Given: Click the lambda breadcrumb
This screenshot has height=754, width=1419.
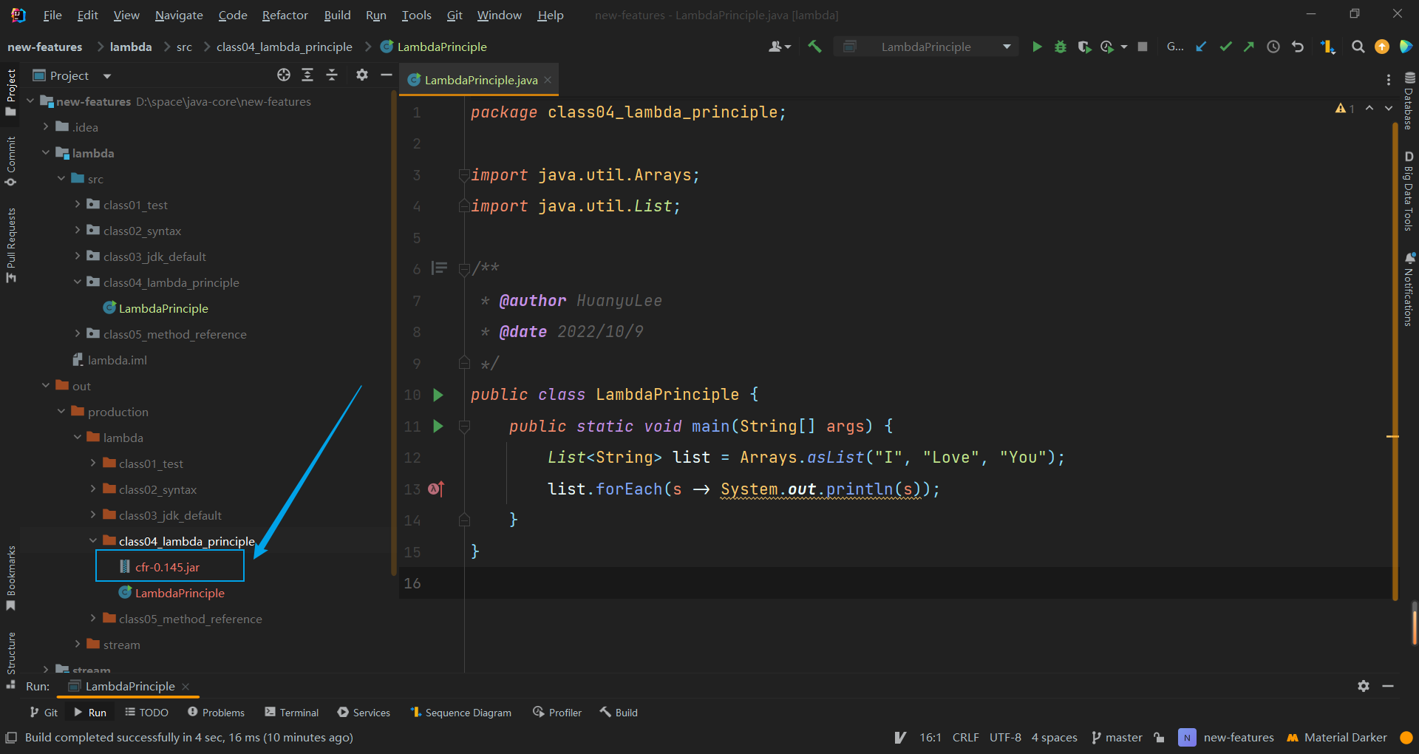Looking at the screenshot, I should [x=131, y=47].
